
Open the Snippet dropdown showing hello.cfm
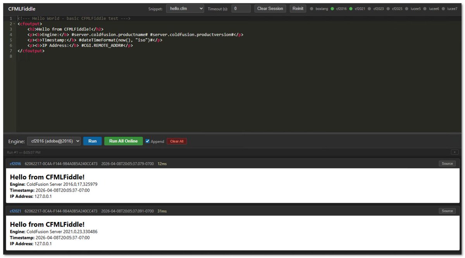click(x=185, y=8)
